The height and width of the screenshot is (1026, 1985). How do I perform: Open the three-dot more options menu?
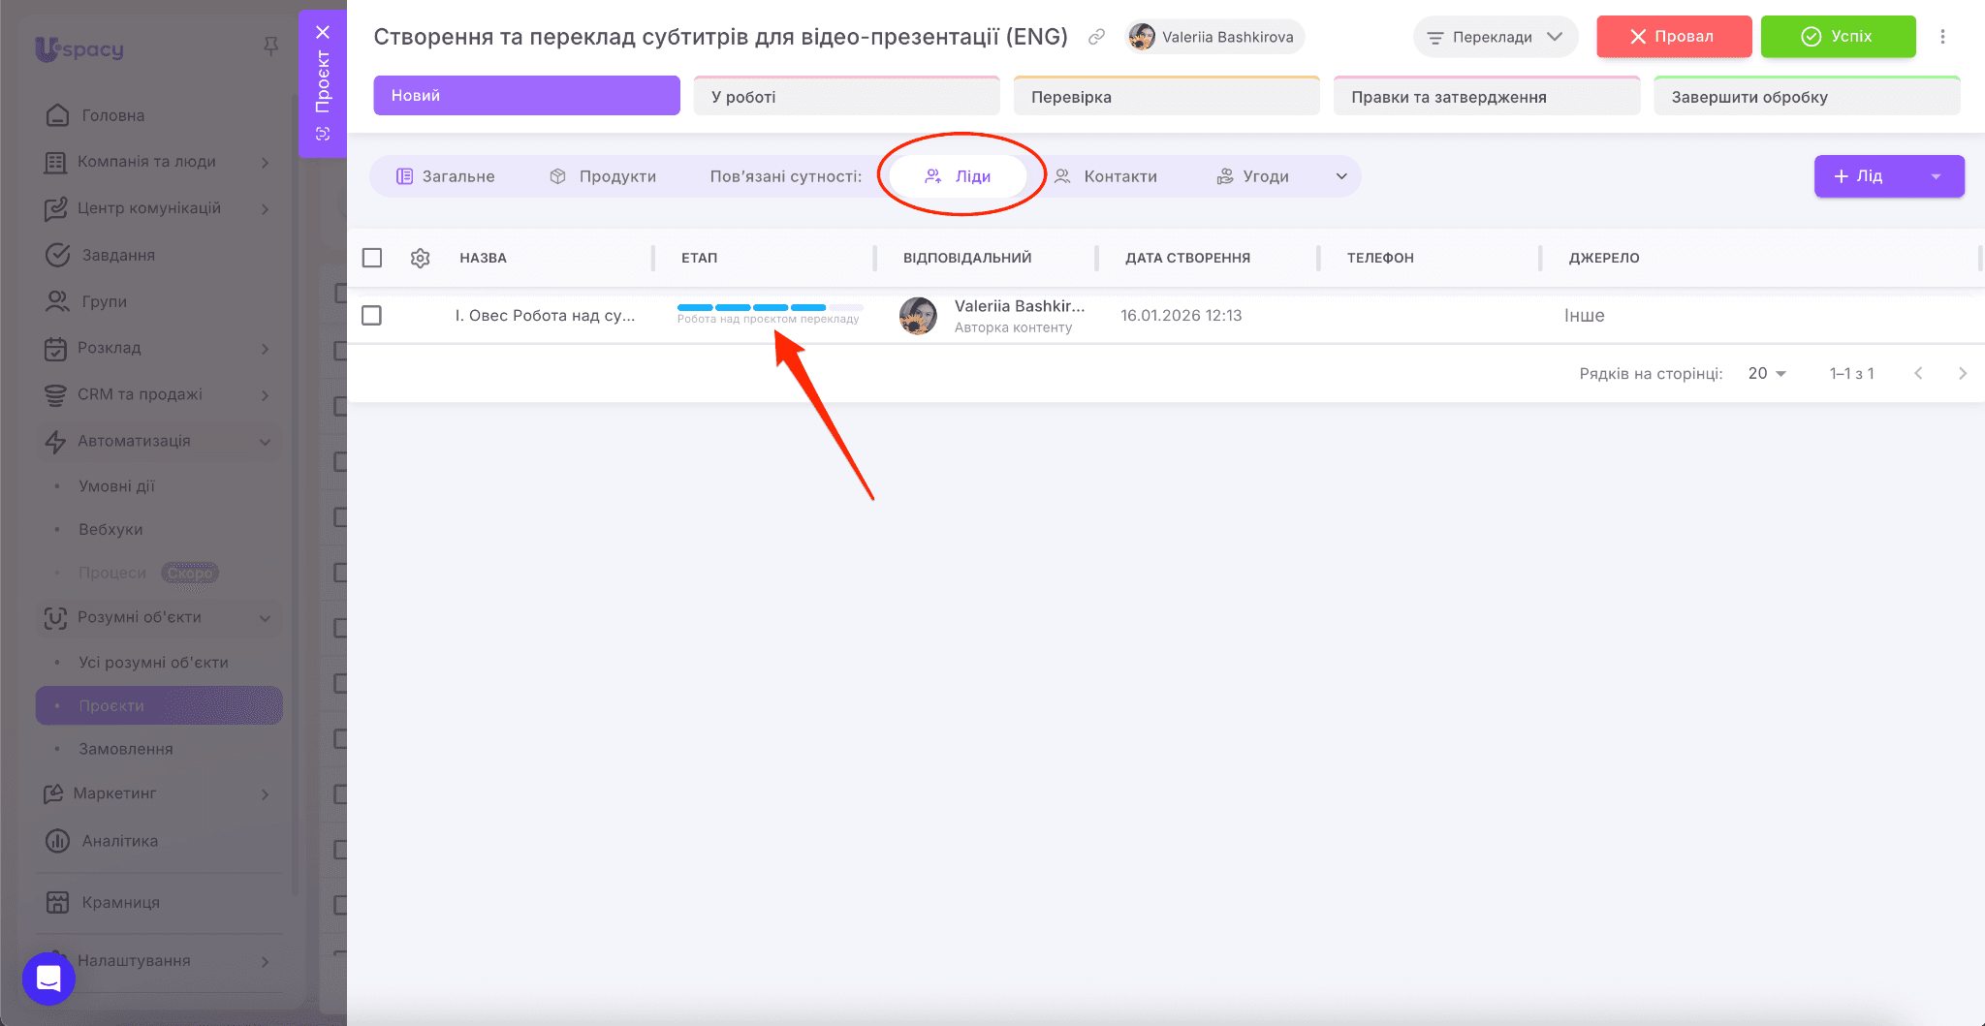(x=1942, y=37)
